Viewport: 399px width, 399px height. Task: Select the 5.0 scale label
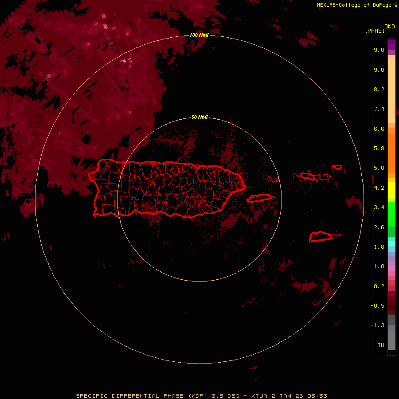[379, 168]
